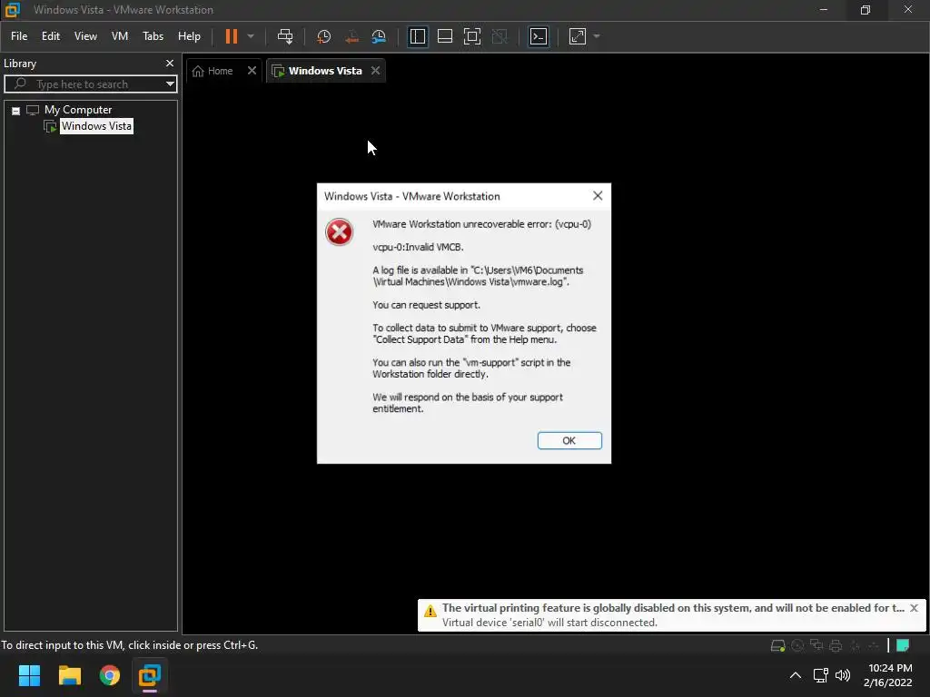Collapse the My Computer tree node
This screenshot has height=697, width=930.
[x=16, y=111]
